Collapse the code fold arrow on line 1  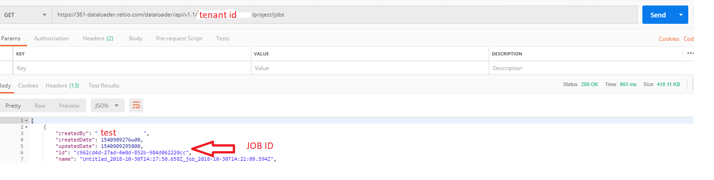[x=27, y=120]
